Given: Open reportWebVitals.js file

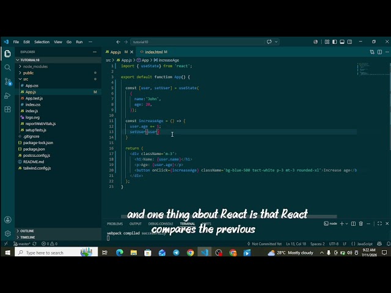Looking at the screenshot, I should (58, 123).
